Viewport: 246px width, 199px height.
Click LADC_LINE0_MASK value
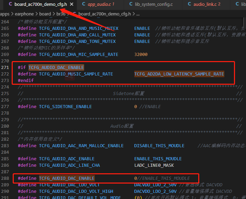pos(154,165)
